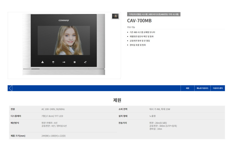Click the 제원 section heading
Image resolution: width=231 pixels, height=145 pixels.
point(117,100)
